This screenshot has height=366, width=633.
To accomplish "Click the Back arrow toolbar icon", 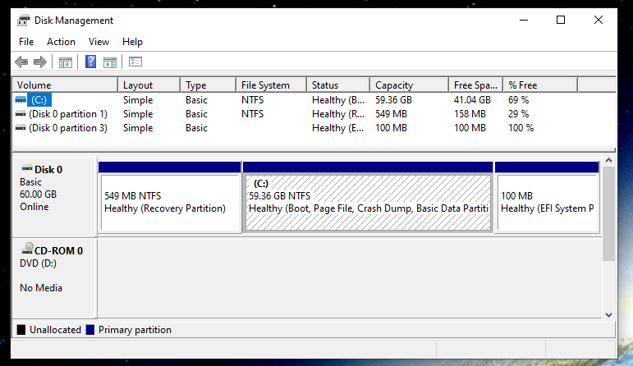I will (21, 62).
